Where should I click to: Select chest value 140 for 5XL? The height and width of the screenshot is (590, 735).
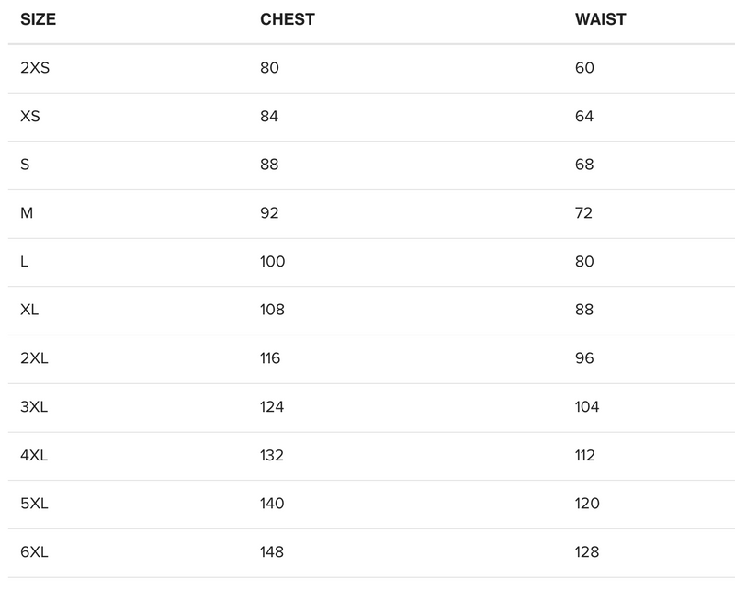pos(272,504)
